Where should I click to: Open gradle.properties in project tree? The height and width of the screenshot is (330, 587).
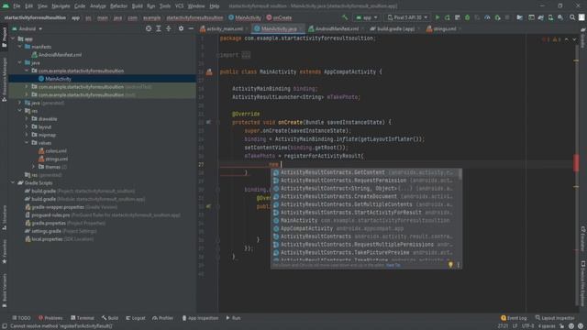click(49, 223)
